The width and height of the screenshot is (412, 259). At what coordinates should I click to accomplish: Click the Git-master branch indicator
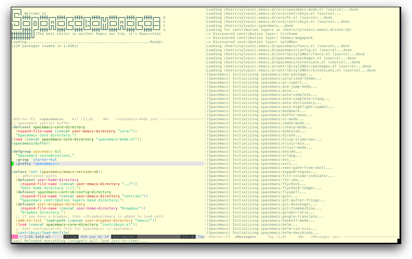point(124,237)
